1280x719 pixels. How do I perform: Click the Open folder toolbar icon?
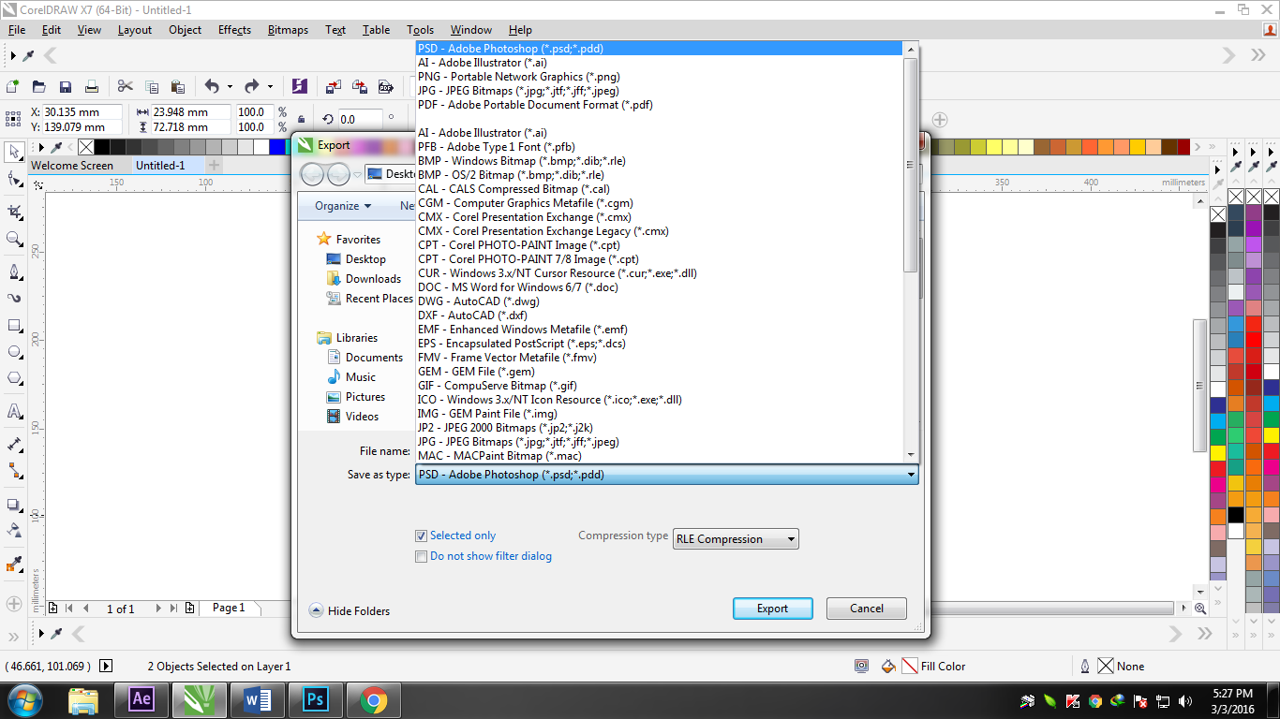(x=39, y=86)
